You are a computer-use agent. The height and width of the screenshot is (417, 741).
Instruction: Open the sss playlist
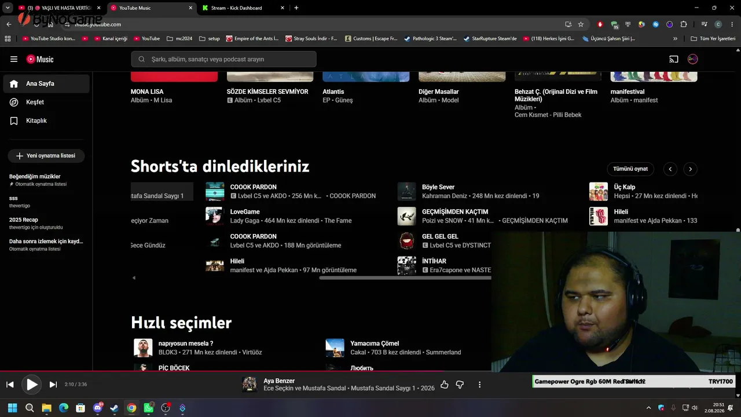[13, 198]
